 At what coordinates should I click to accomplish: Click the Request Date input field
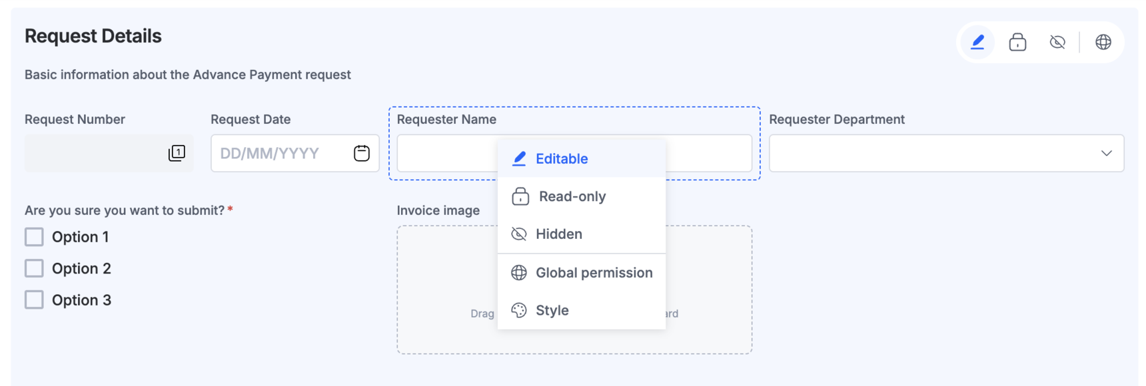280,153
